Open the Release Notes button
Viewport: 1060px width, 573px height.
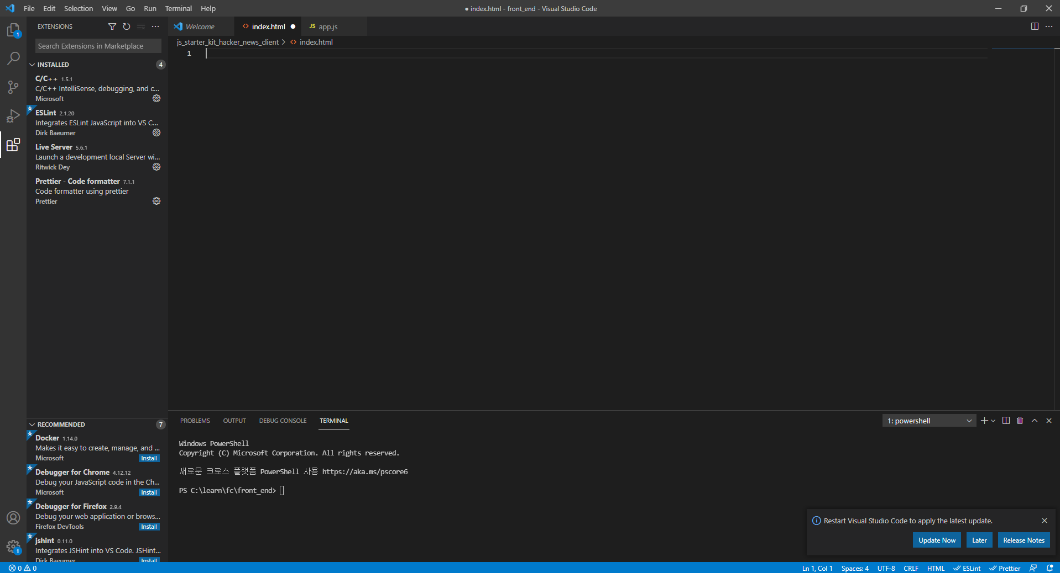[1024, 540]
